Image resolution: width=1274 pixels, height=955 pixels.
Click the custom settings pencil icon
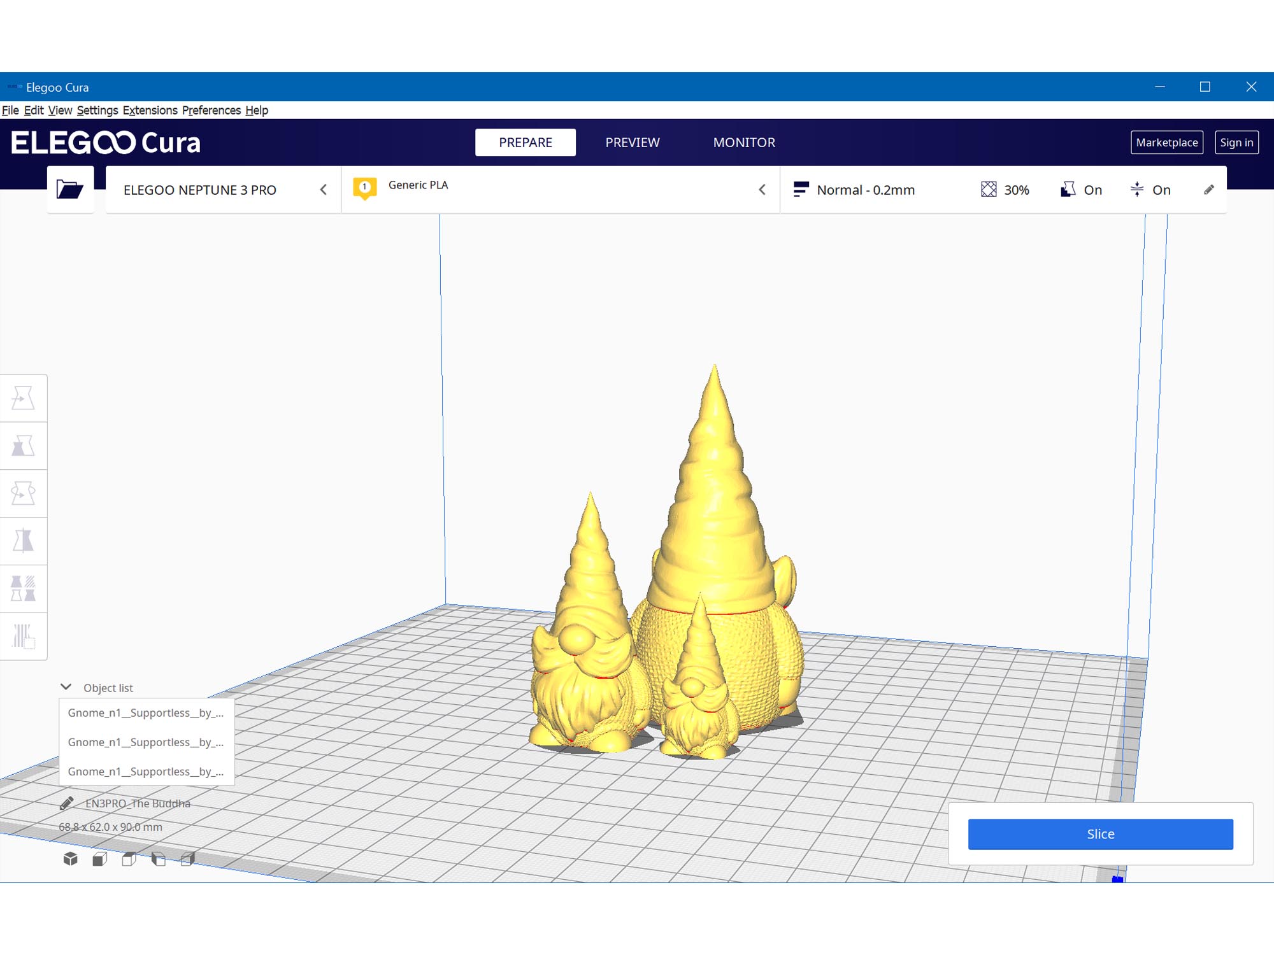tap(1209, 190)
